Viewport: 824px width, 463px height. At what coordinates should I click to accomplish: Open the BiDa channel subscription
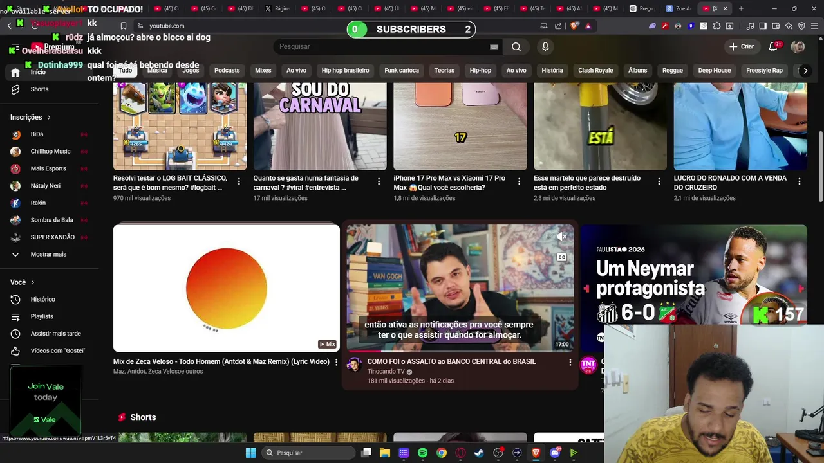pyautogui.click(x=37, y=134)
